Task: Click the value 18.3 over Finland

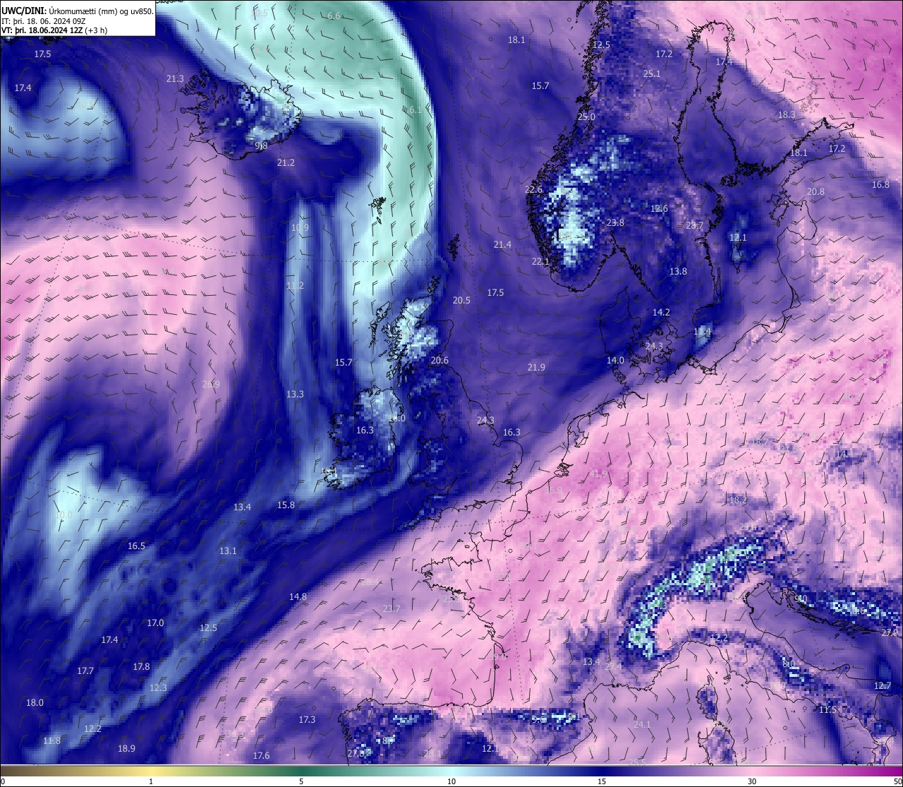Action: (787, 114)
